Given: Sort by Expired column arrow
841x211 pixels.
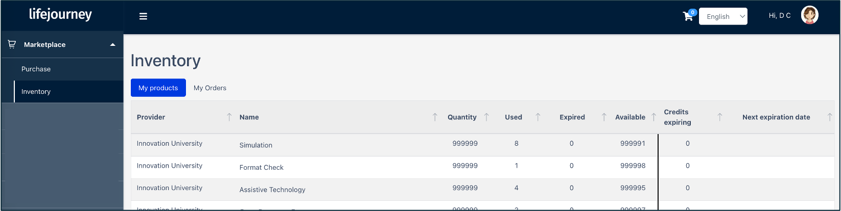Looking at the screenshot, I should [604, 117].
